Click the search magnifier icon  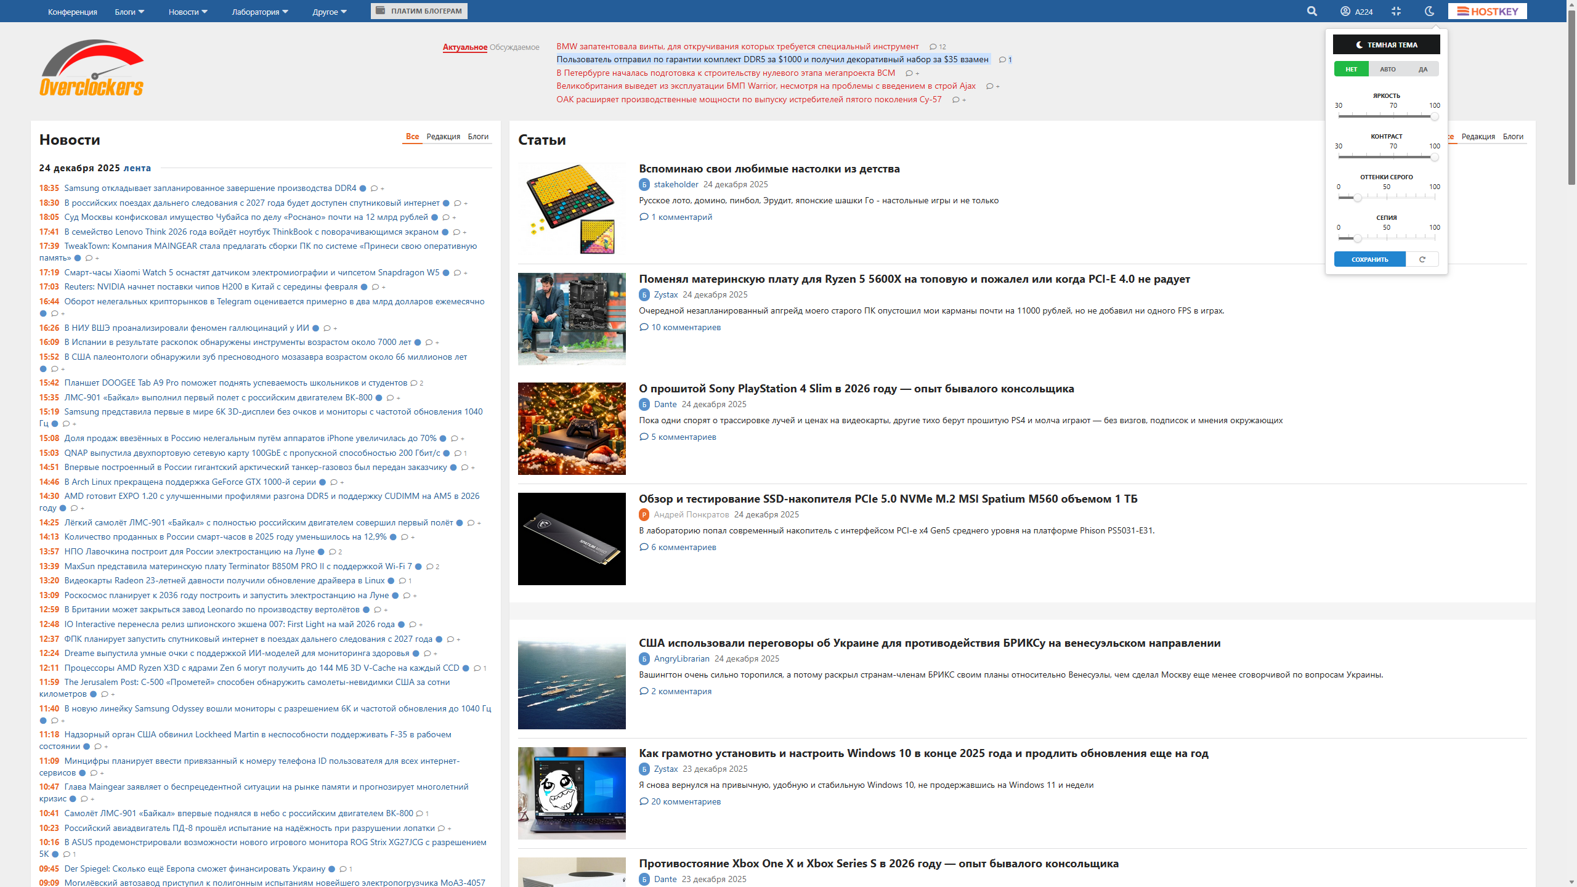click(1311, 11)
